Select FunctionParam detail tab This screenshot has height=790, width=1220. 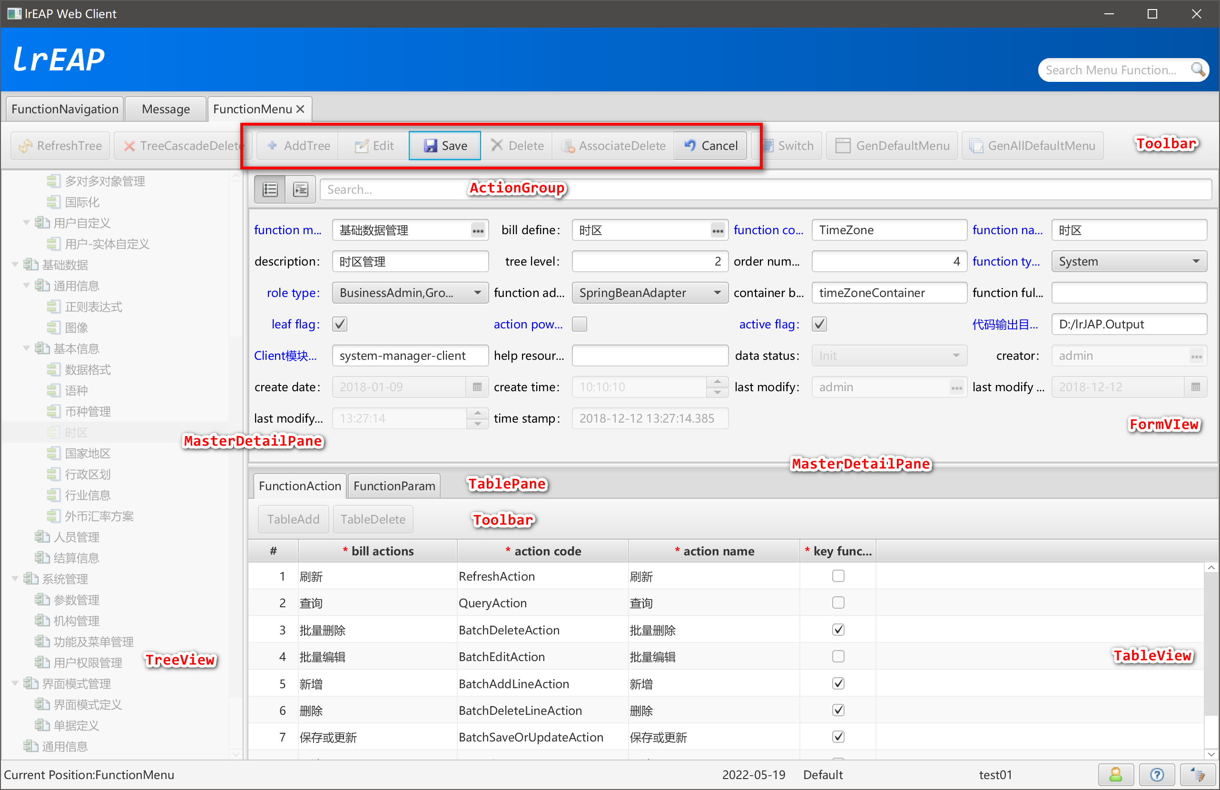pyautogui.click(x=394, y=485)
